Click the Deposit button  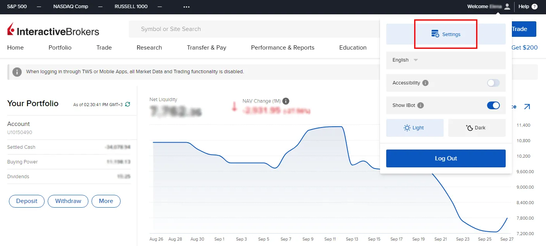coord(26,201)
